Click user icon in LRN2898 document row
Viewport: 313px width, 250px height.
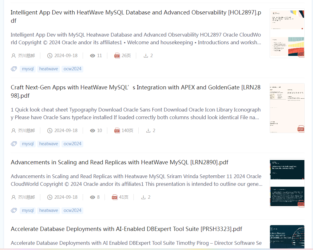click(13, 131)
